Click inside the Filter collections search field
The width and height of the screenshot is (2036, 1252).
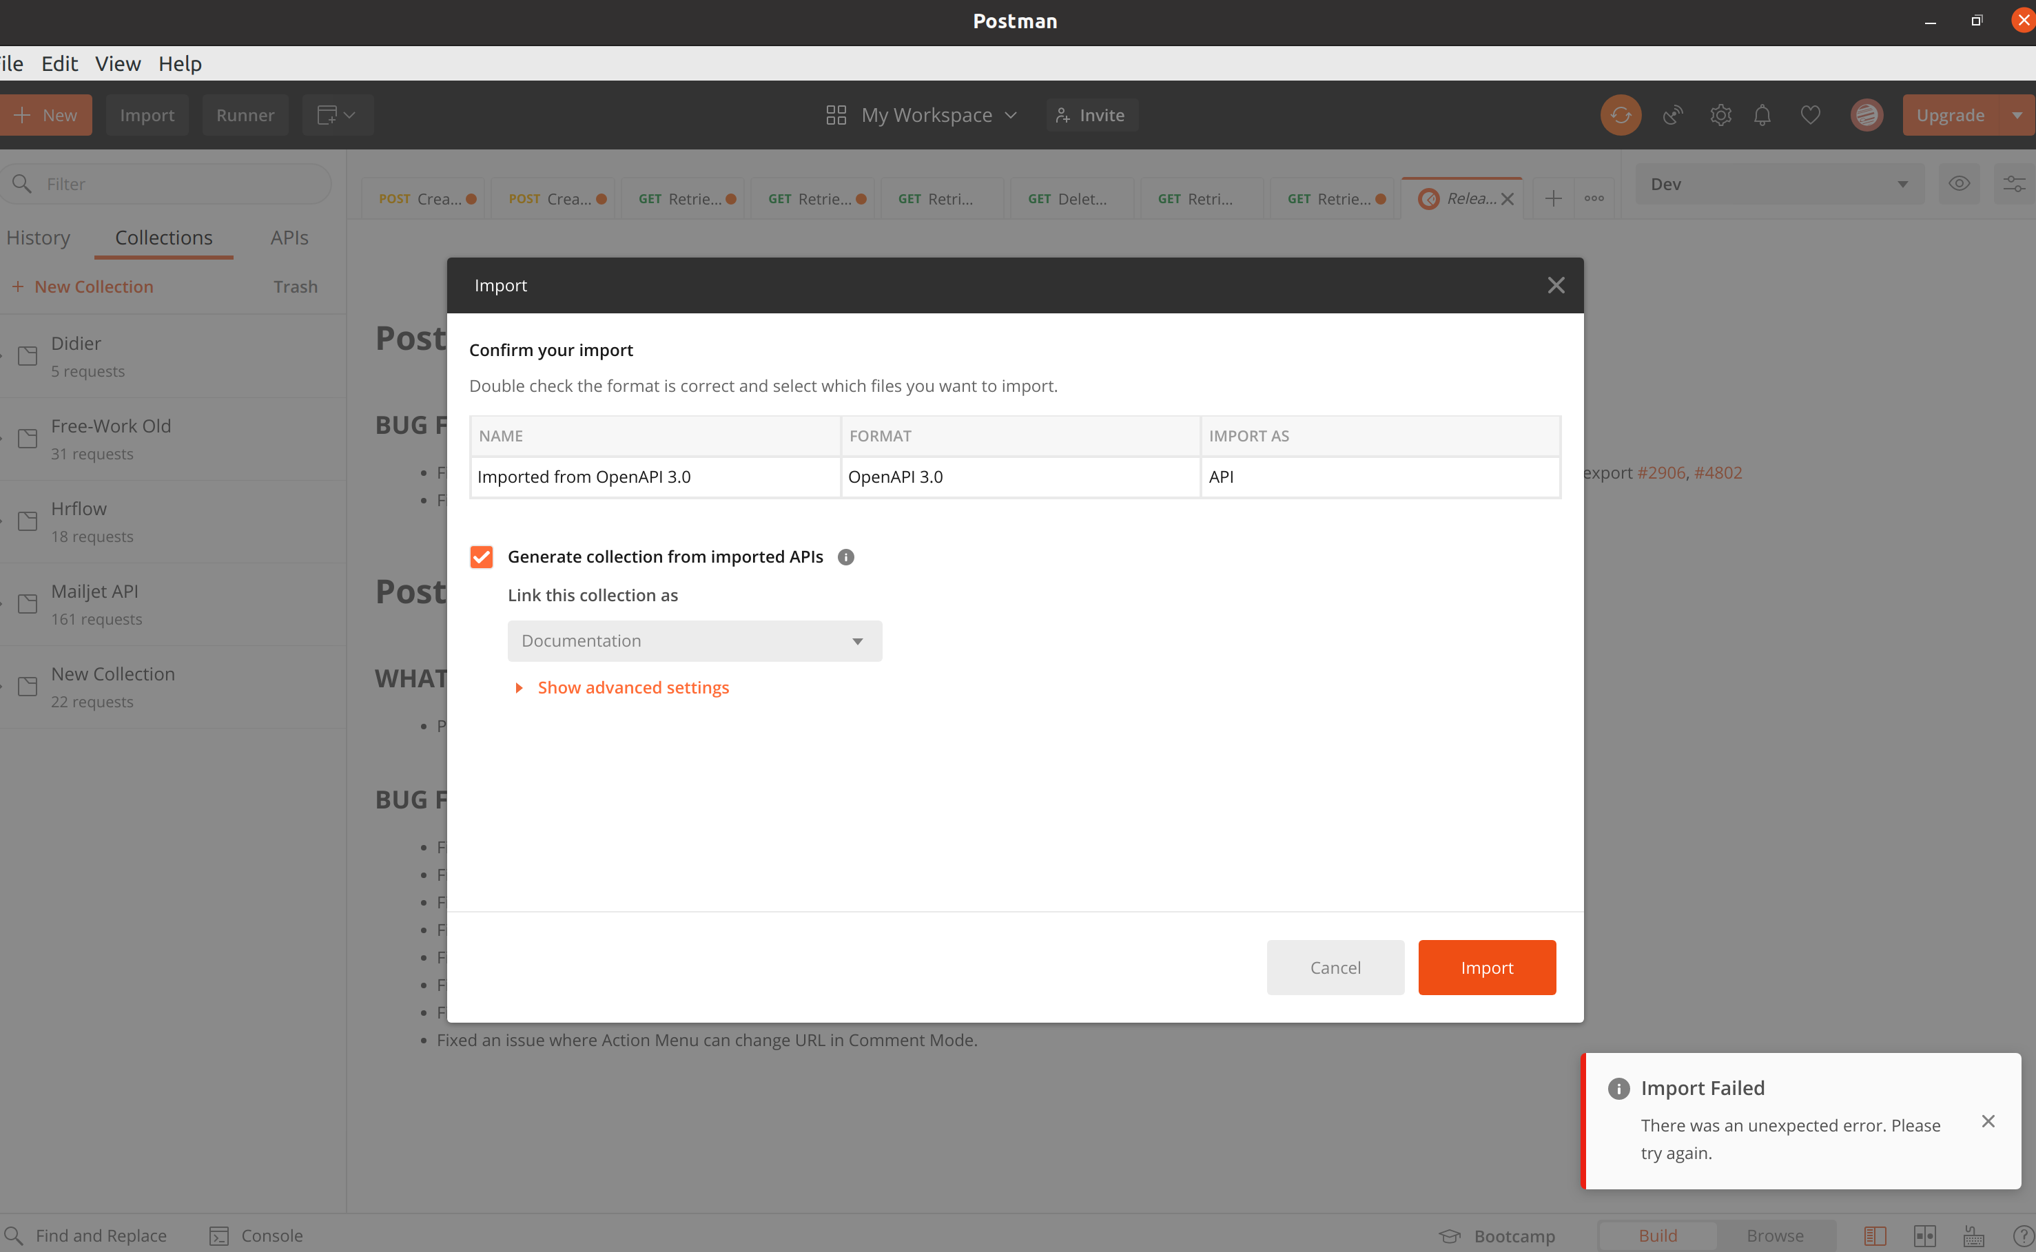click(165, 183)
